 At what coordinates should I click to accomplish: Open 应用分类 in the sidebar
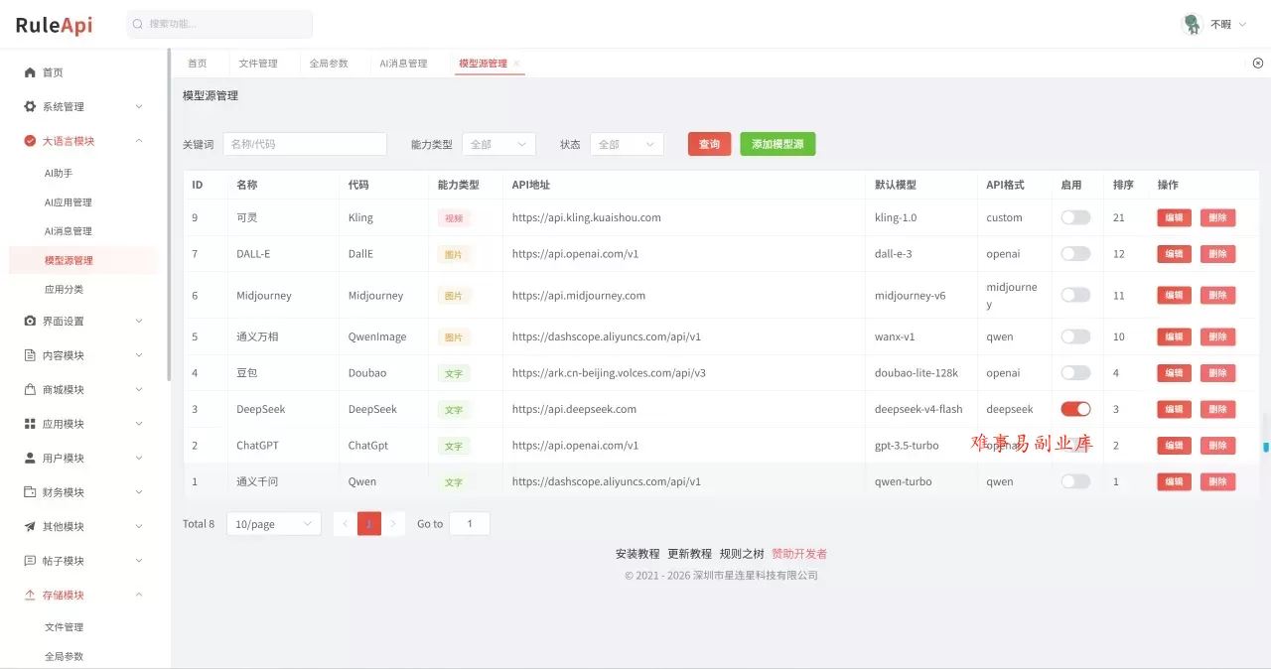65,289
